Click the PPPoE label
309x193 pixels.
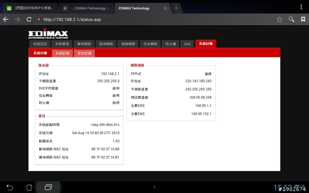point(136,74)
